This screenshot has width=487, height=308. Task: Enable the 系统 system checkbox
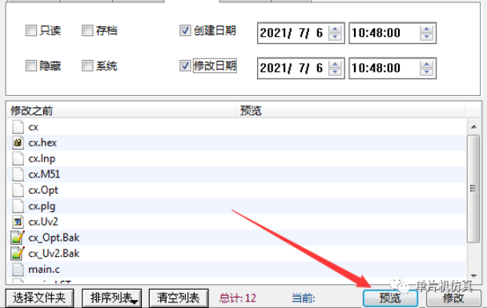87,66
